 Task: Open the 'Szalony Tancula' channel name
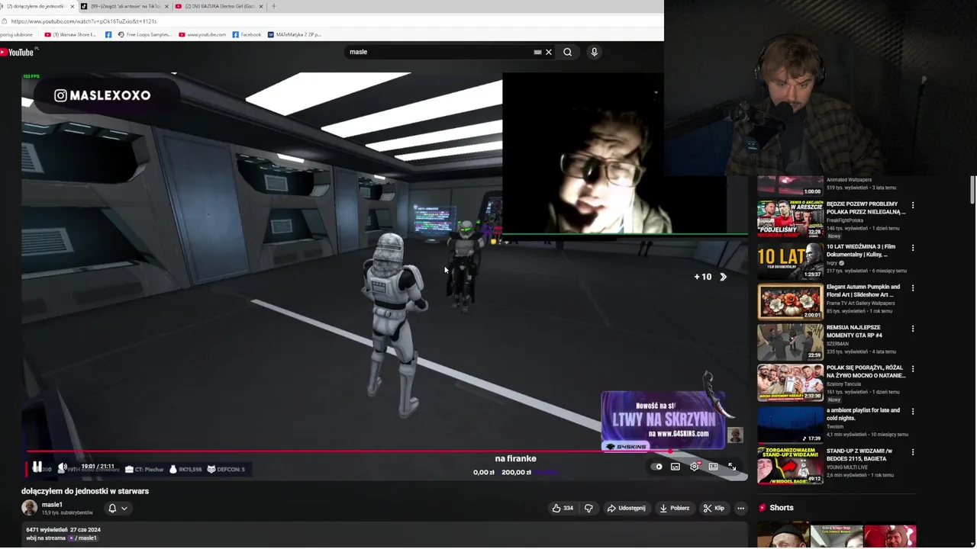pos(843,384)
